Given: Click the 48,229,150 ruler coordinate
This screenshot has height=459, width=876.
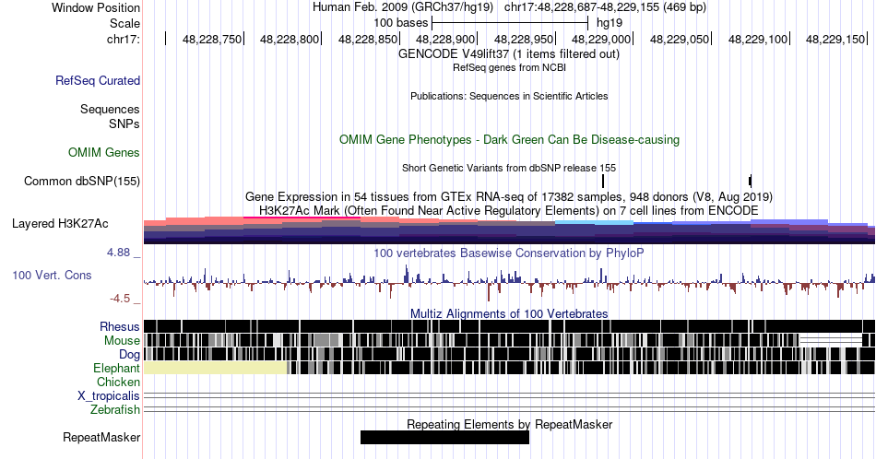Looking at the screenshot, I should click(x=835, y=39).
